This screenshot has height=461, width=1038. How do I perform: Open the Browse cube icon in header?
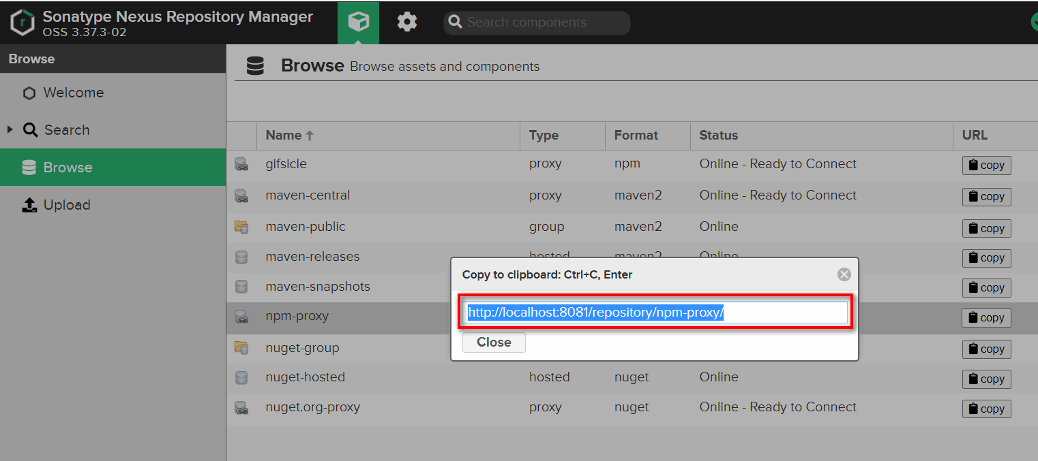[359, 22]
